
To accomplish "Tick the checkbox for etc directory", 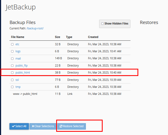I will (12, 44).
